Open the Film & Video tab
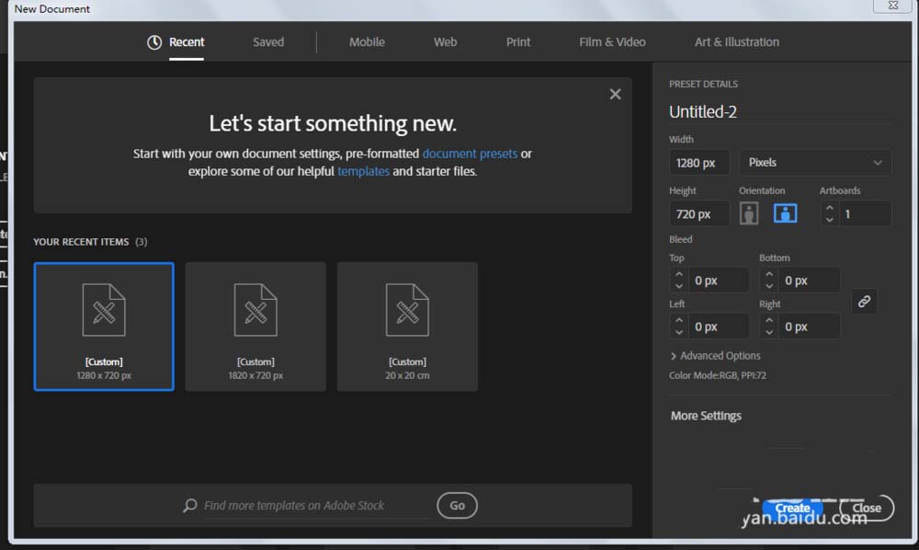 click(612, 42)
